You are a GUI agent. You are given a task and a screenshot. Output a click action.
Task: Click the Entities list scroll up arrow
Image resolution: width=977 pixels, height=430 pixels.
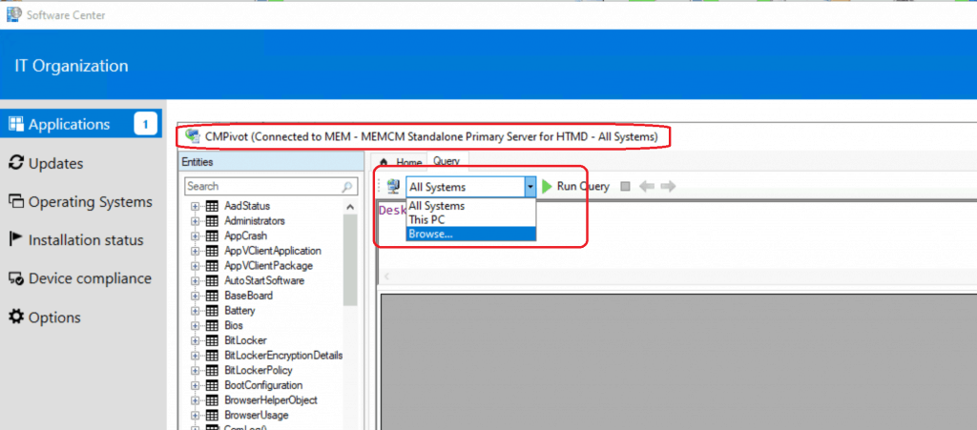tap(349, 207)
